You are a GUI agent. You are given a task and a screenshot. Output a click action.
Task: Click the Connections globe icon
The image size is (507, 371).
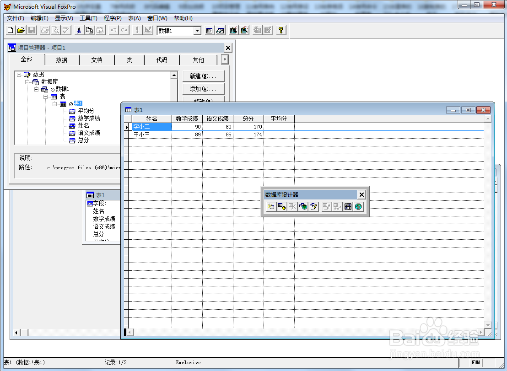[358, 206]
